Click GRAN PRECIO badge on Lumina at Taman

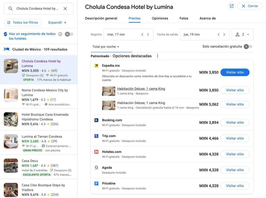32,150
